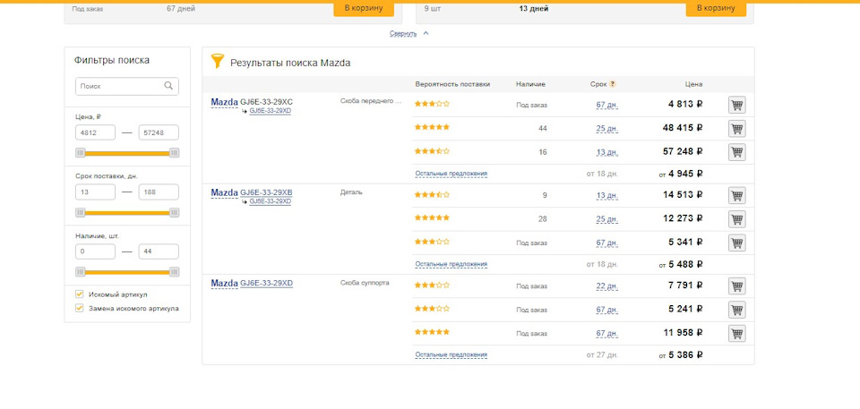Viewport: 860px width, 409px height.
Task: Click the от 4 945 ₽ price text
Action: [x=681, y=174]
